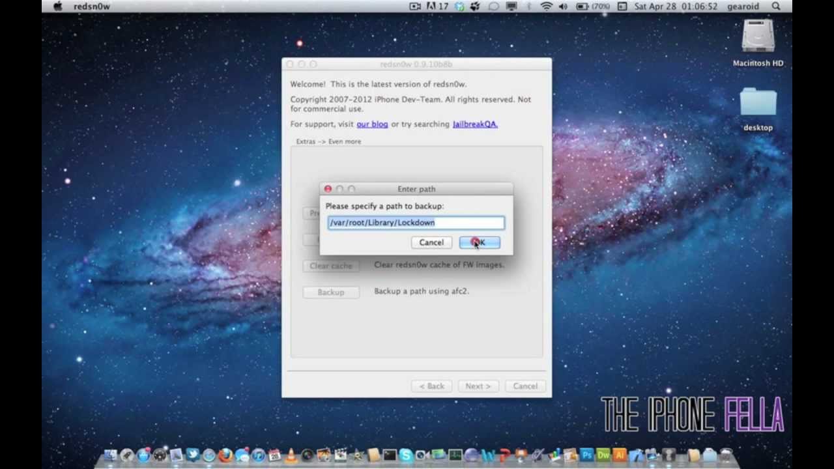Image resolution: width=834 pixels, height=469 pixels.
Task: Click the volume speaker icon
Action: (x=563, y=7)
